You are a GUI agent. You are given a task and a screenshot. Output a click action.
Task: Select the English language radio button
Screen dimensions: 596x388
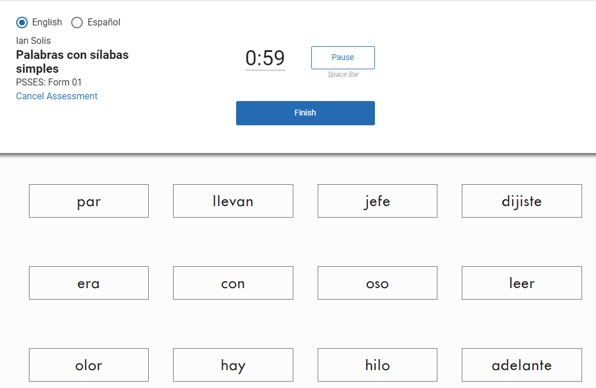coord(22,23)
